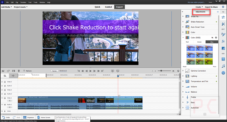The height and width of the screenshot is (122, 227).
Task: Toggle Voice track microphone icon
Action: point(5,111)
